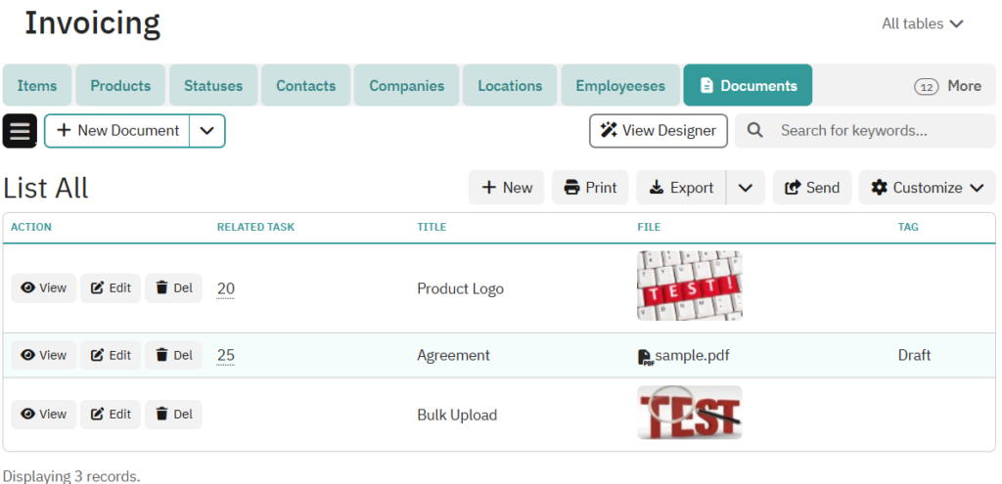
Task: Expand the Export options arrow
Action: 745,188
